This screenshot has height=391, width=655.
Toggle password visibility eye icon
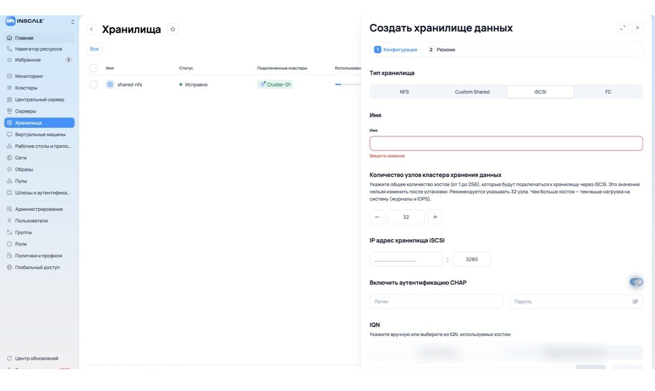click(x=635, y=301)
